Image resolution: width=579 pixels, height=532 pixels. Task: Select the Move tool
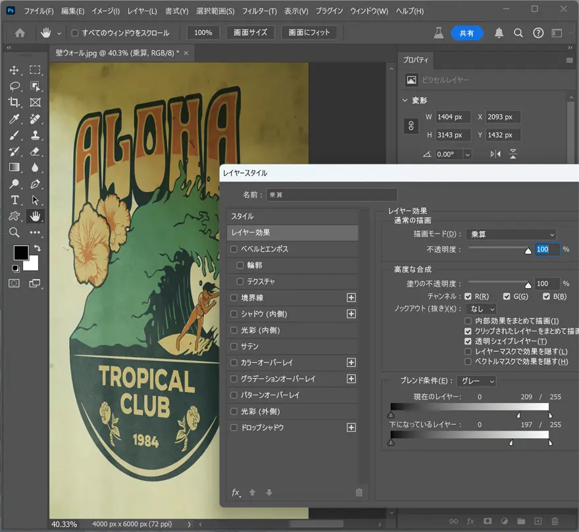click(x=14, y=70)
